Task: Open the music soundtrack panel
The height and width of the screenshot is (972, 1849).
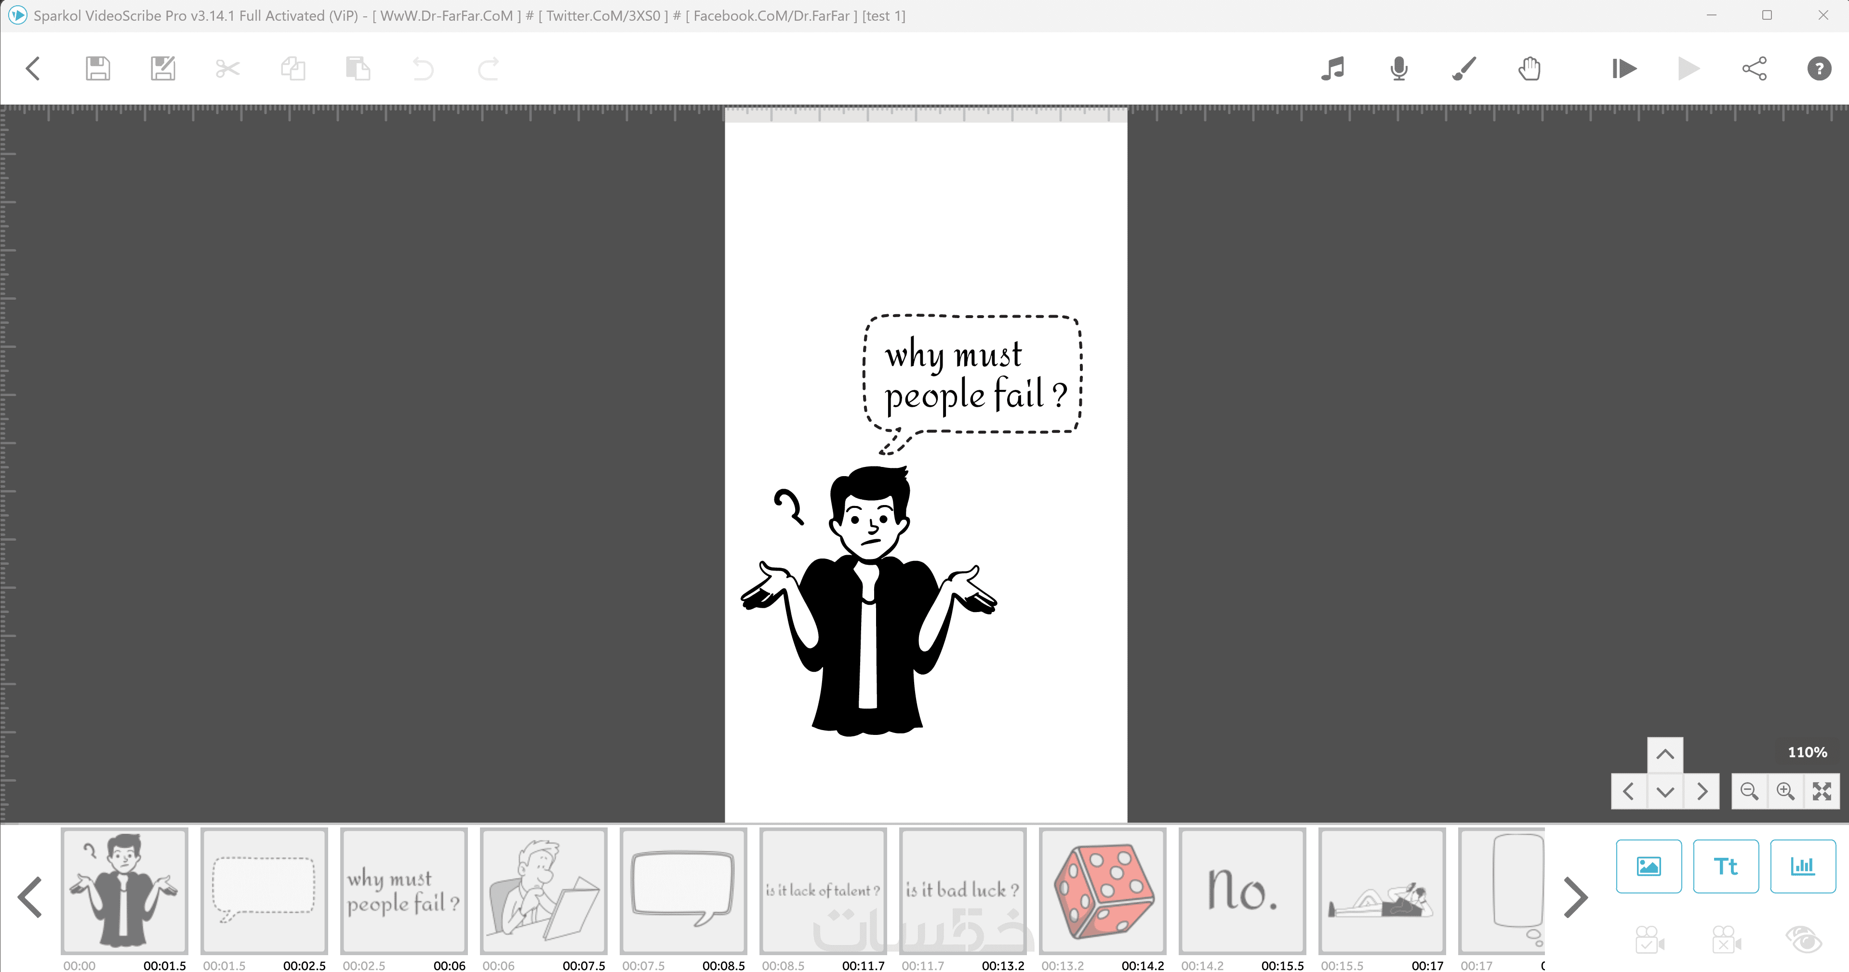Action: tap(1333, 69)
